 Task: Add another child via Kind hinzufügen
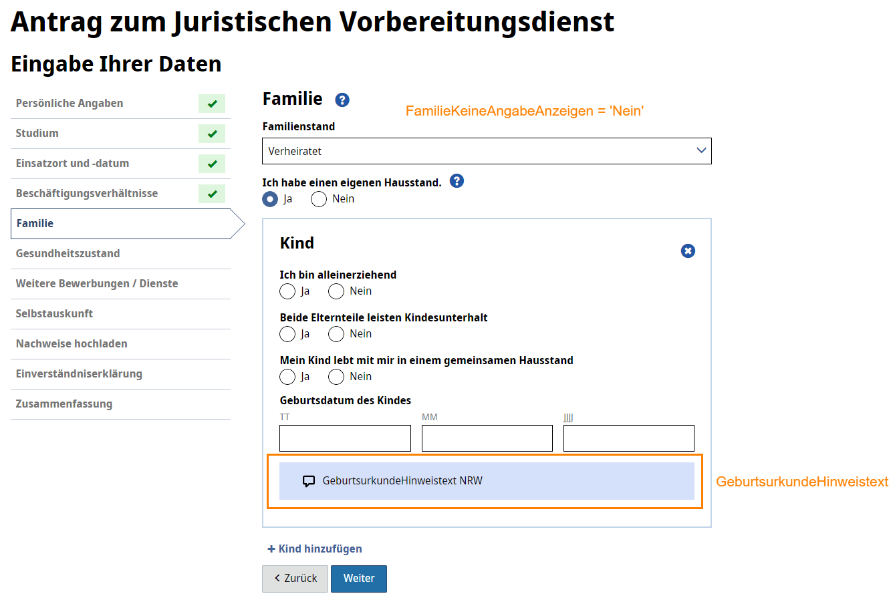pos(315,549)
